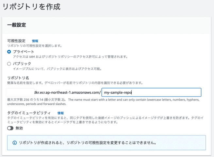The width and height of the screenshot is (214, 157).
Task: Click the 可視性設定 section label
Action: [17, 41]
